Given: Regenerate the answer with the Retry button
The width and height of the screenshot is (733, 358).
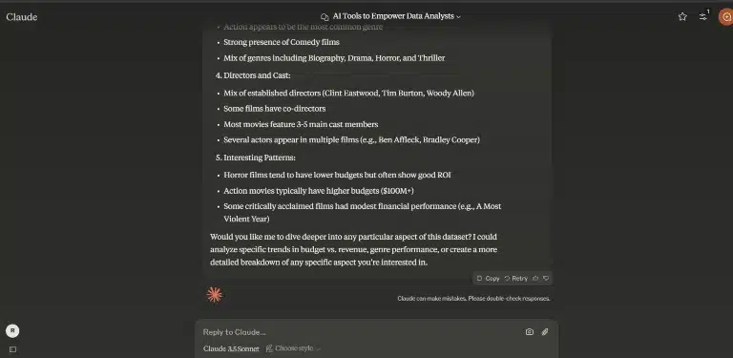Looking at the screenshot, I should pyautogui.click(x=515, y=278).
